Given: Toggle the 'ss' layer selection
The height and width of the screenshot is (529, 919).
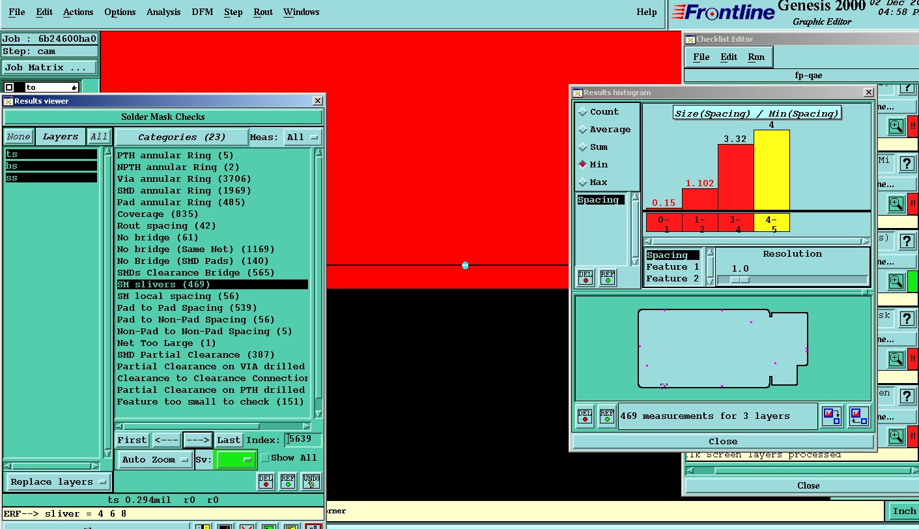Looking at the screenshot, I should coord(51,178).
